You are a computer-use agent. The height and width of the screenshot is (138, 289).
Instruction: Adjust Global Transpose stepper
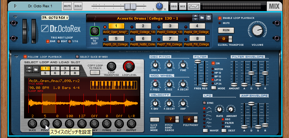click(x=230, y=39)
